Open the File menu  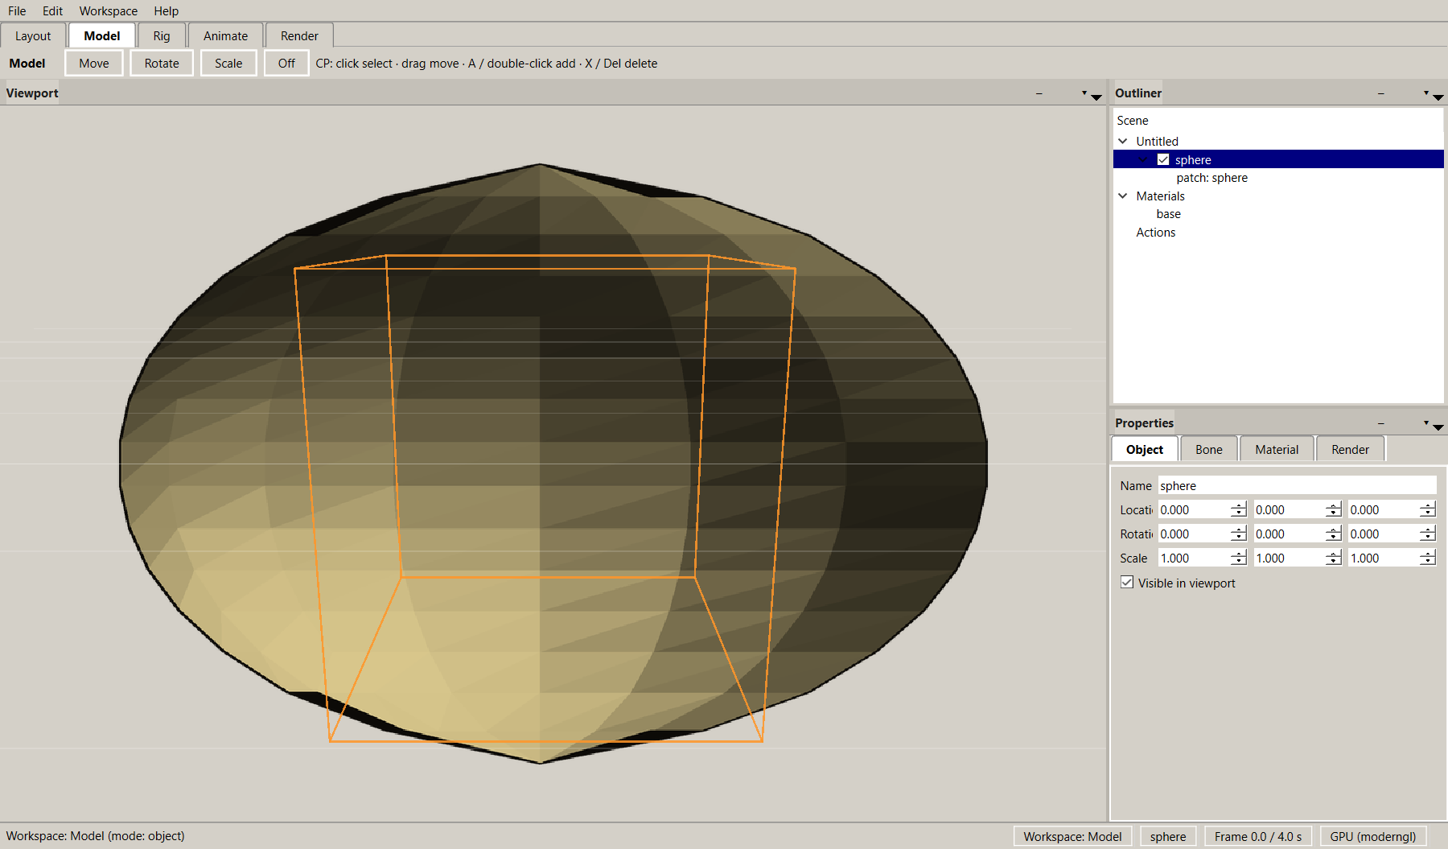coord(17,10)
